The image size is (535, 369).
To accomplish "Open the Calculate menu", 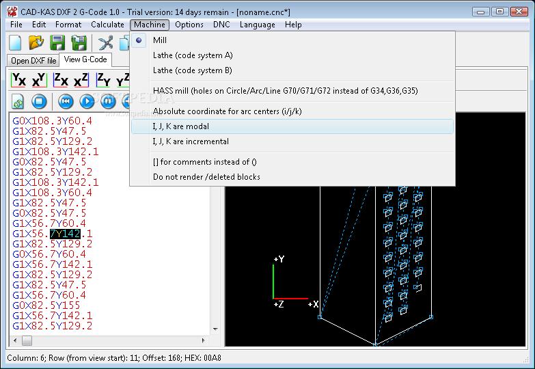I will [107, 25].
